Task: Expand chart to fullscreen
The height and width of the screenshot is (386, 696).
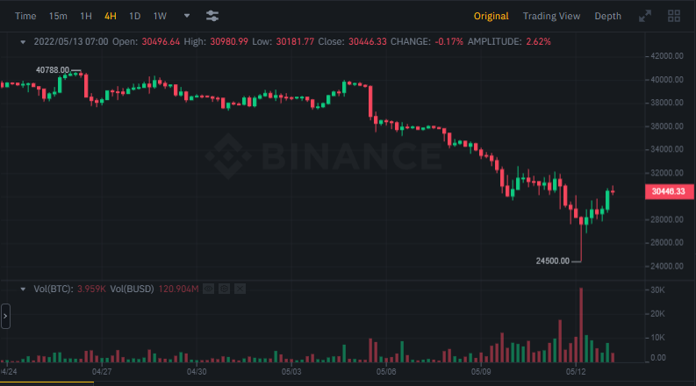Action: click(x=645, y=16)
